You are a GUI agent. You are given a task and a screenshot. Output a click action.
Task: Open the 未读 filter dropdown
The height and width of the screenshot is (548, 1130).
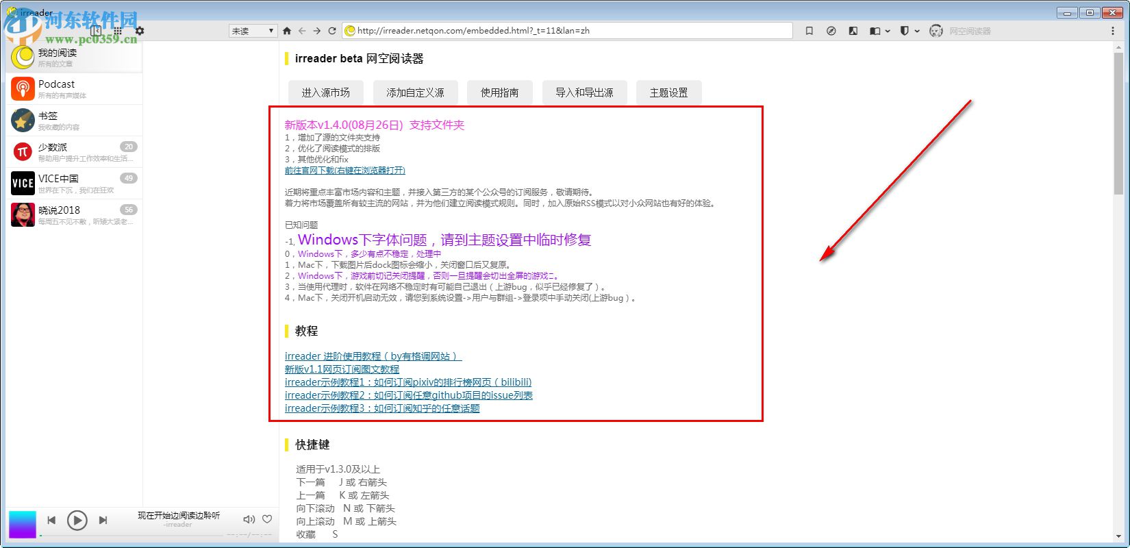pos(253,31)
